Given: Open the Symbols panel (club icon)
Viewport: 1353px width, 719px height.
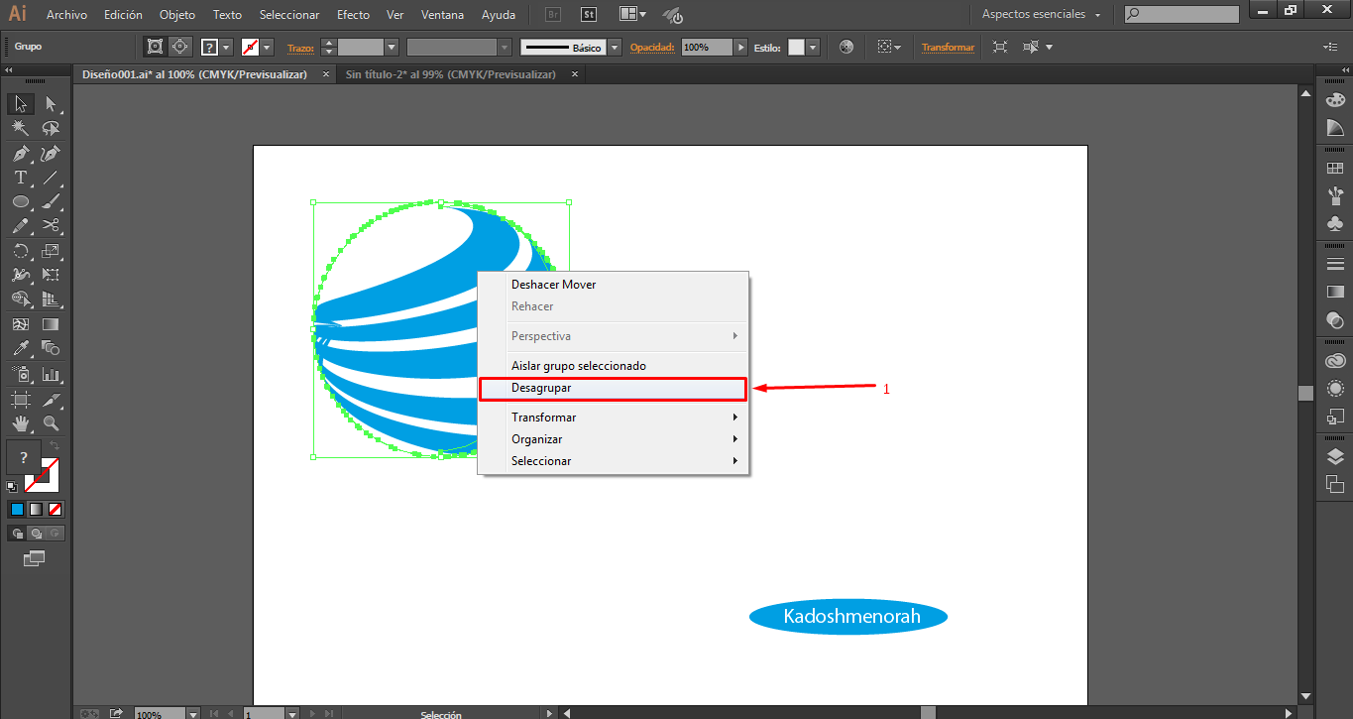Looking at the screenshot, I should (x=1335, y=224).
